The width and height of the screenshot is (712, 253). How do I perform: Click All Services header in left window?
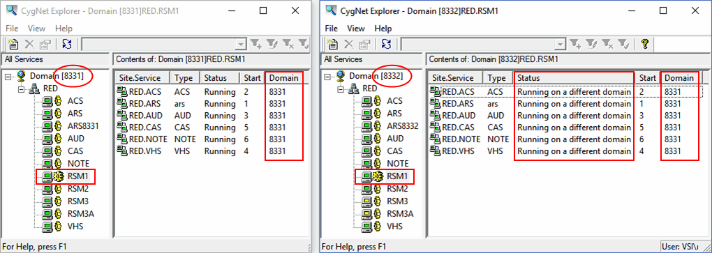pyautogui.click(x=56, y=59)
